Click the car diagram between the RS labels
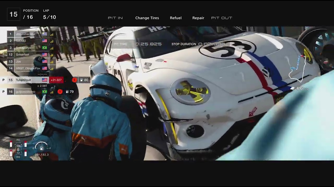Viewport: 334px width, 187px height. (x=18, y=149)
